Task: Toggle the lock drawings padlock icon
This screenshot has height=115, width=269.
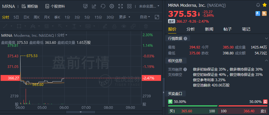Action: 114,26
